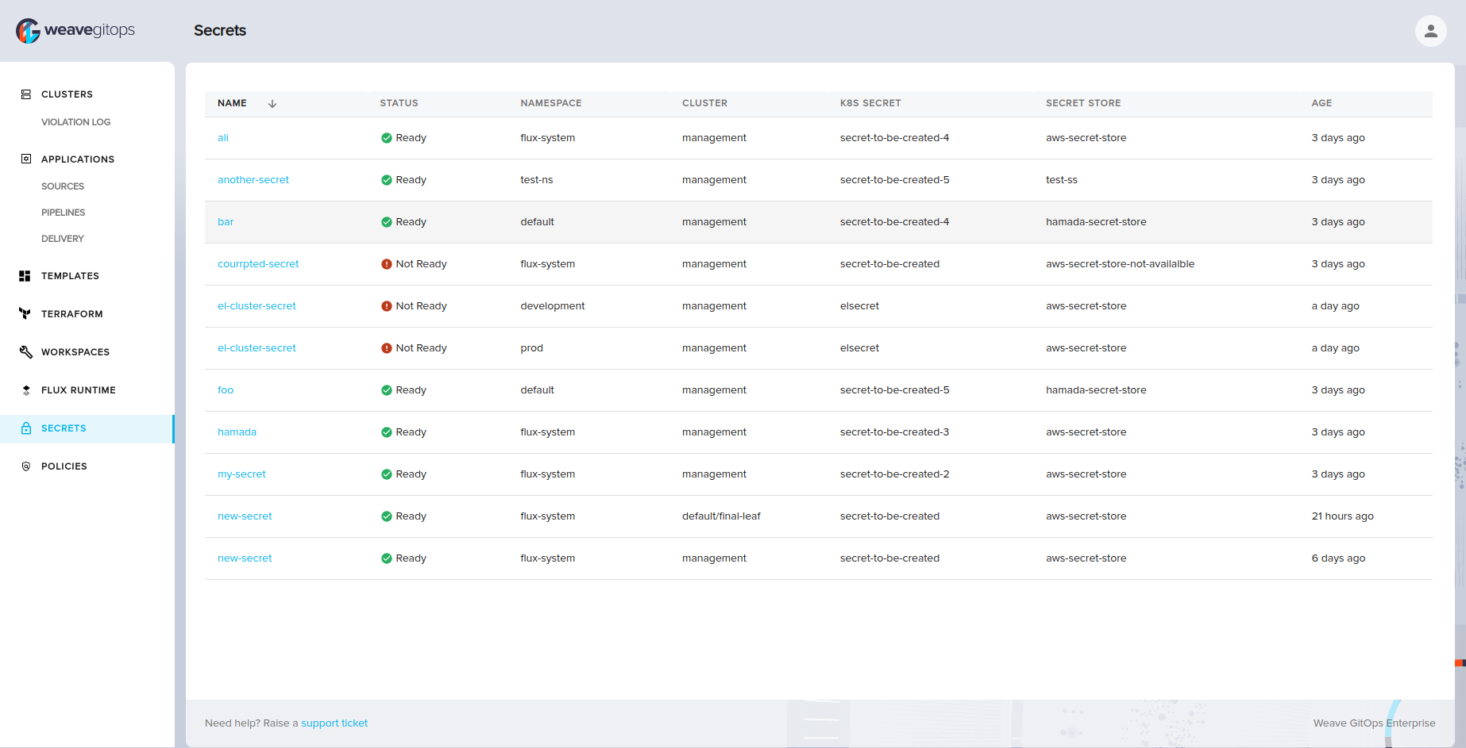Screen dimensions: 1466x748
Task: Click the Flux Runtime sidebar icon
Action: click(26, 390)
